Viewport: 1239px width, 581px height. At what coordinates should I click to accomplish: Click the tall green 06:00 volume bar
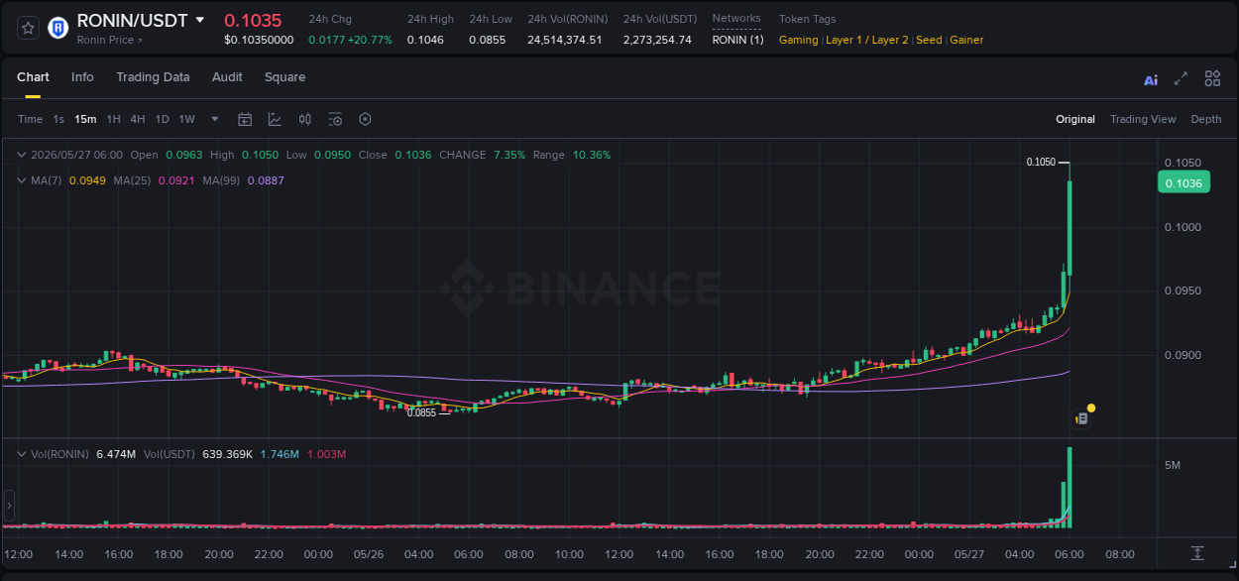(x=1070, y=487)
